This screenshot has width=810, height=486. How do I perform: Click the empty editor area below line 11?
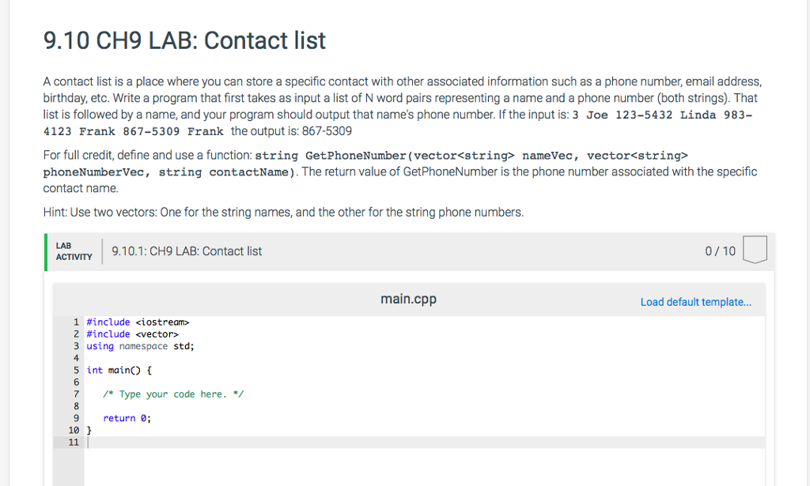[x=396, y=462]
